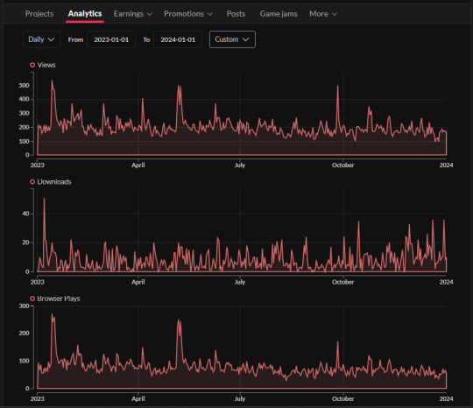
Task: Open the Game jams tab
Action: coord(279,14)
